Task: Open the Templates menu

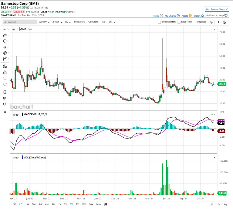Action: 200,22
